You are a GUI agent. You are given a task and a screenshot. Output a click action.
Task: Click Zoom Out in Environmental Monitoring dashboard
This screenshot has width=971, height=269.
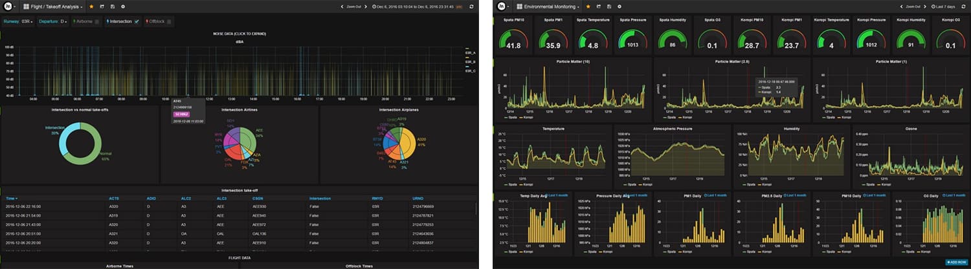913,6
